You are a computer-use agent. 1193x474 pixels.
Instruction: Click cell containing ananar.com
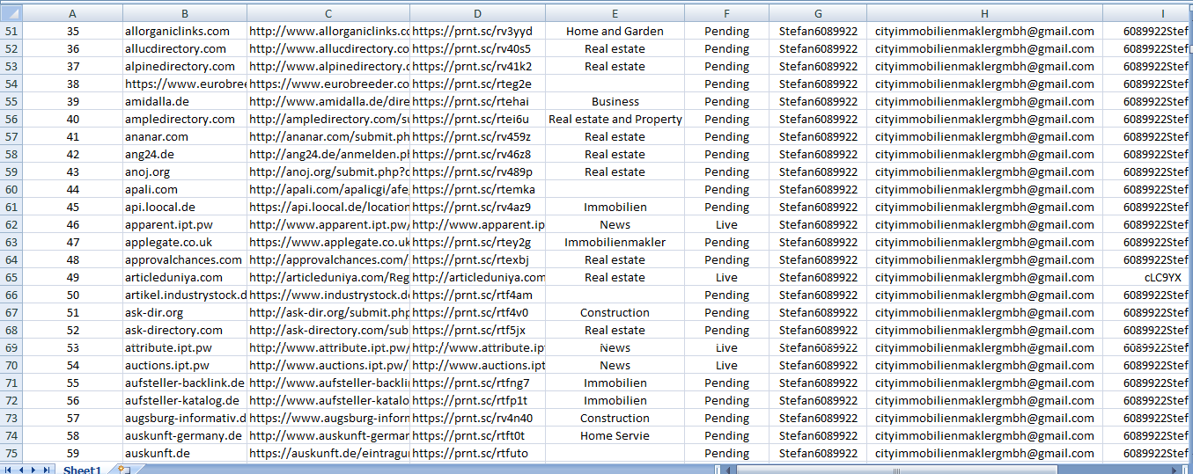click(x=185, y=136)
